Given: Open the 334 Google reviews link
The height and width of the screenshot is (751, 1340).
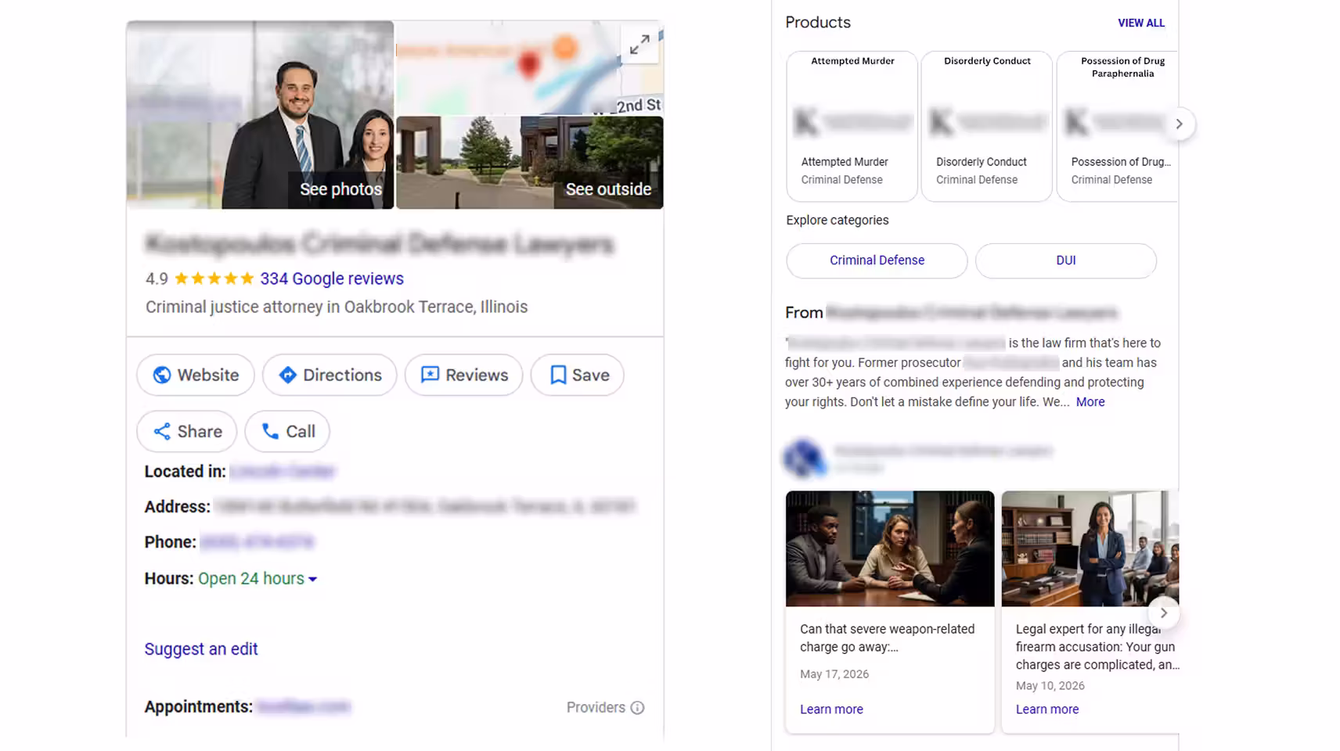Looking at the screenshot, I should point(332,278).
